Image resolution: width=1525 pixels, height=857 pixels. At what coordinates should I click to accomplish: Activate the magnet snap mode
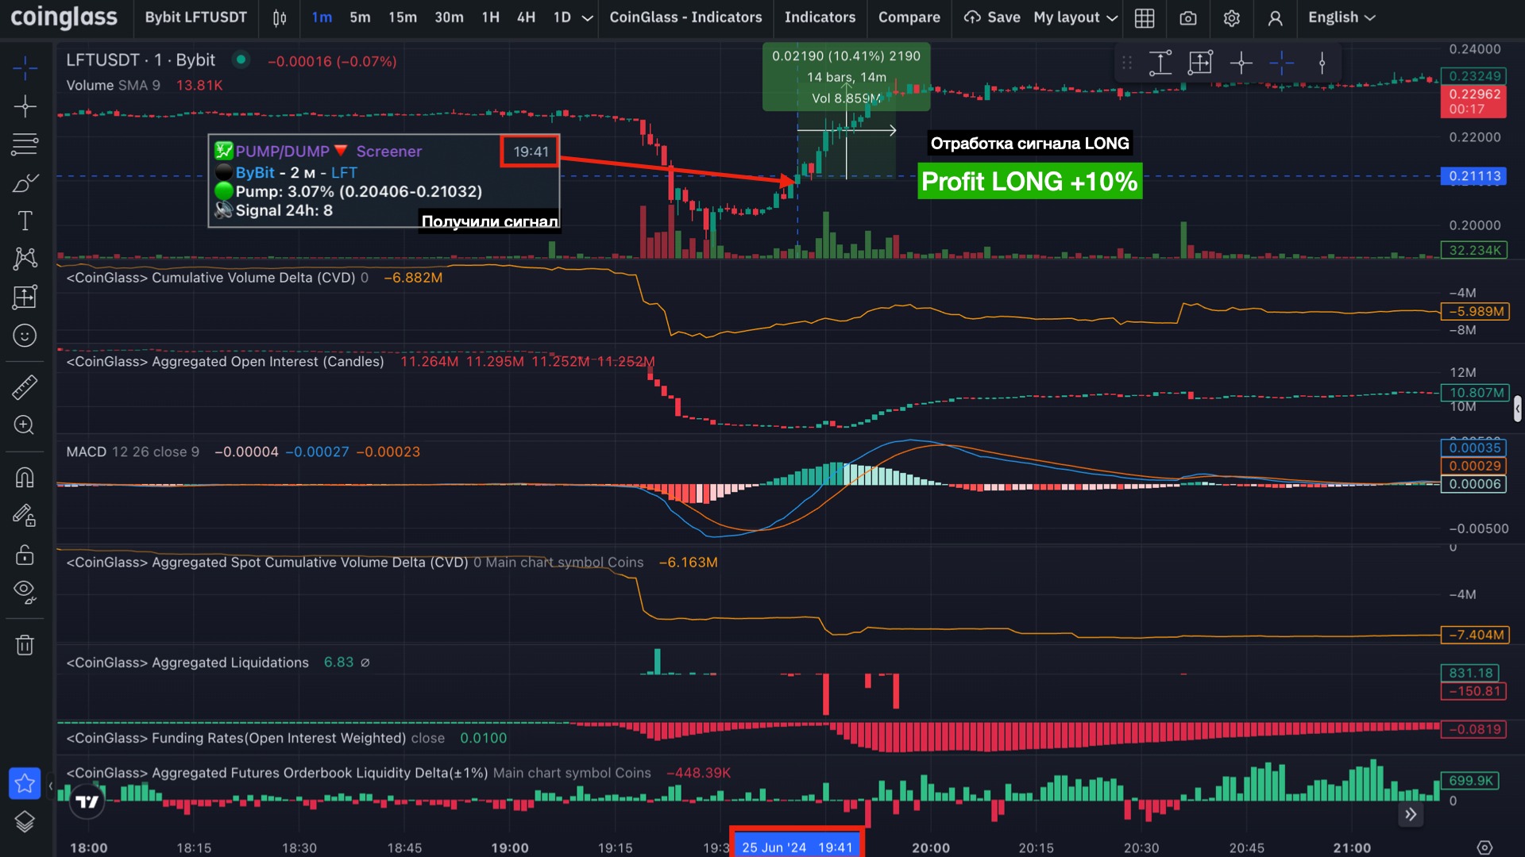pos(25,478)
